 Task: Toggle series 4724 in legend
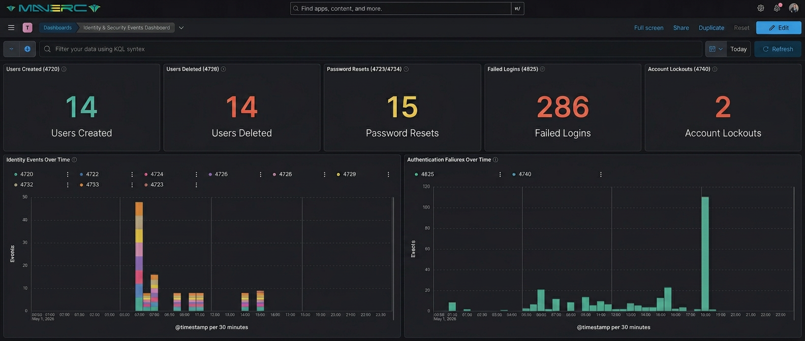click(x=157, y=175)
